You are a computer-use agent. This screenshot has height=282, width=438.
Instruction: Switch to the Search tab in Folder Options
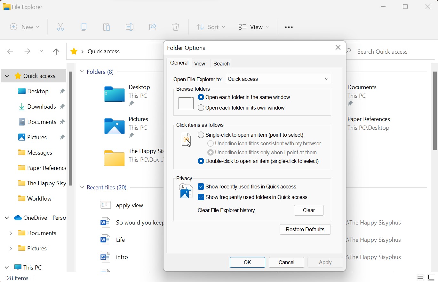(221, 64)
